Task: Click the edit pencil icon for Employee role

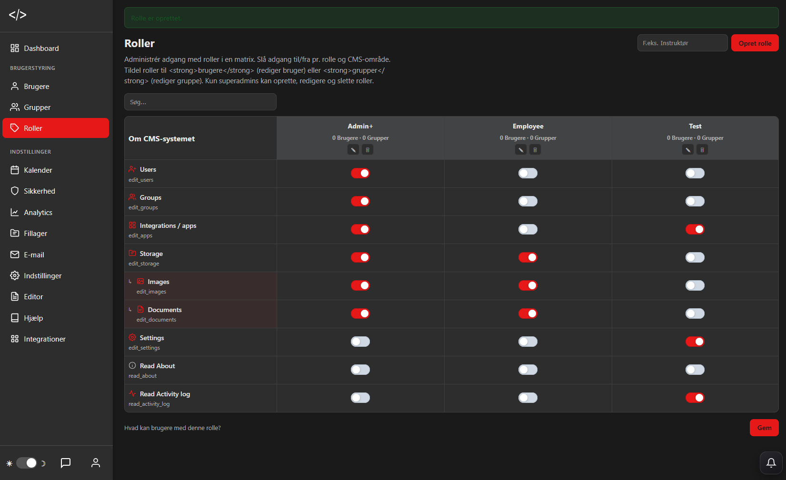Action: point(521,150)
